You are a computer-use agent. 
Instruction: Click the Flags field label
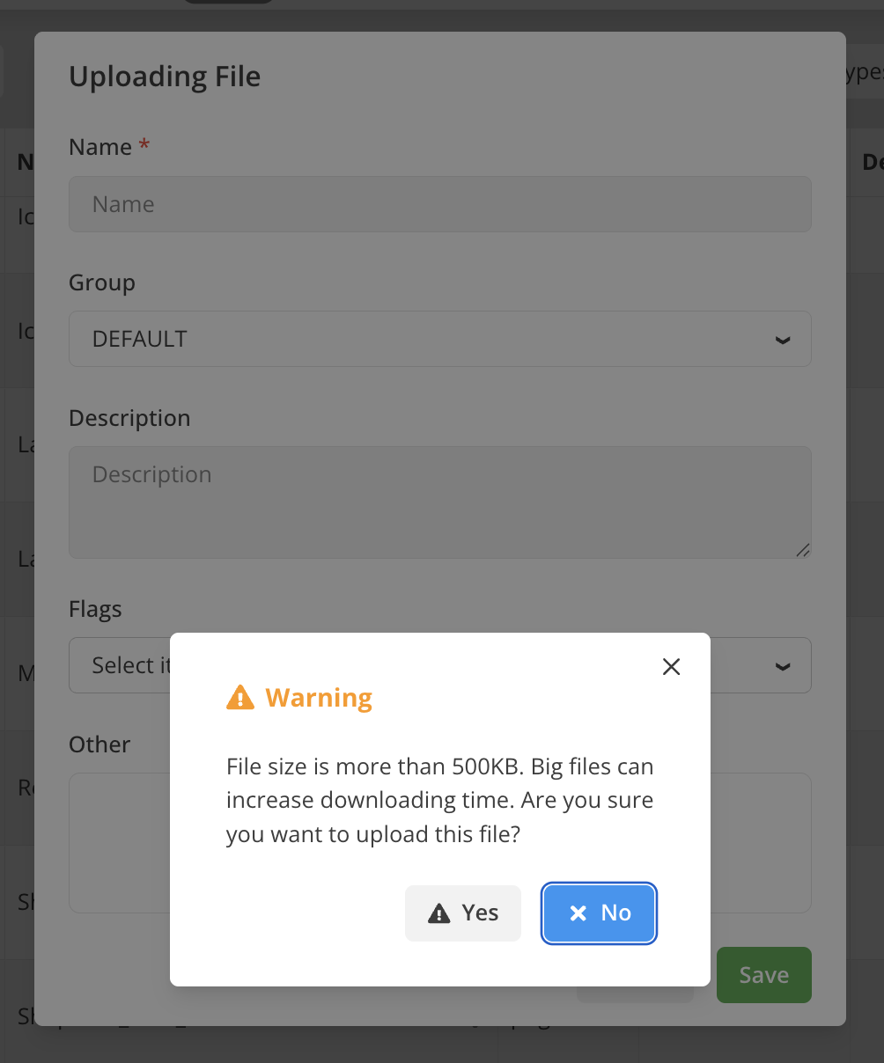(94, 609)
